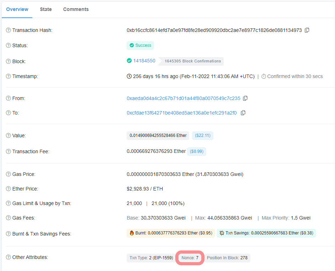Switch to the State tab

click(46, 9)
